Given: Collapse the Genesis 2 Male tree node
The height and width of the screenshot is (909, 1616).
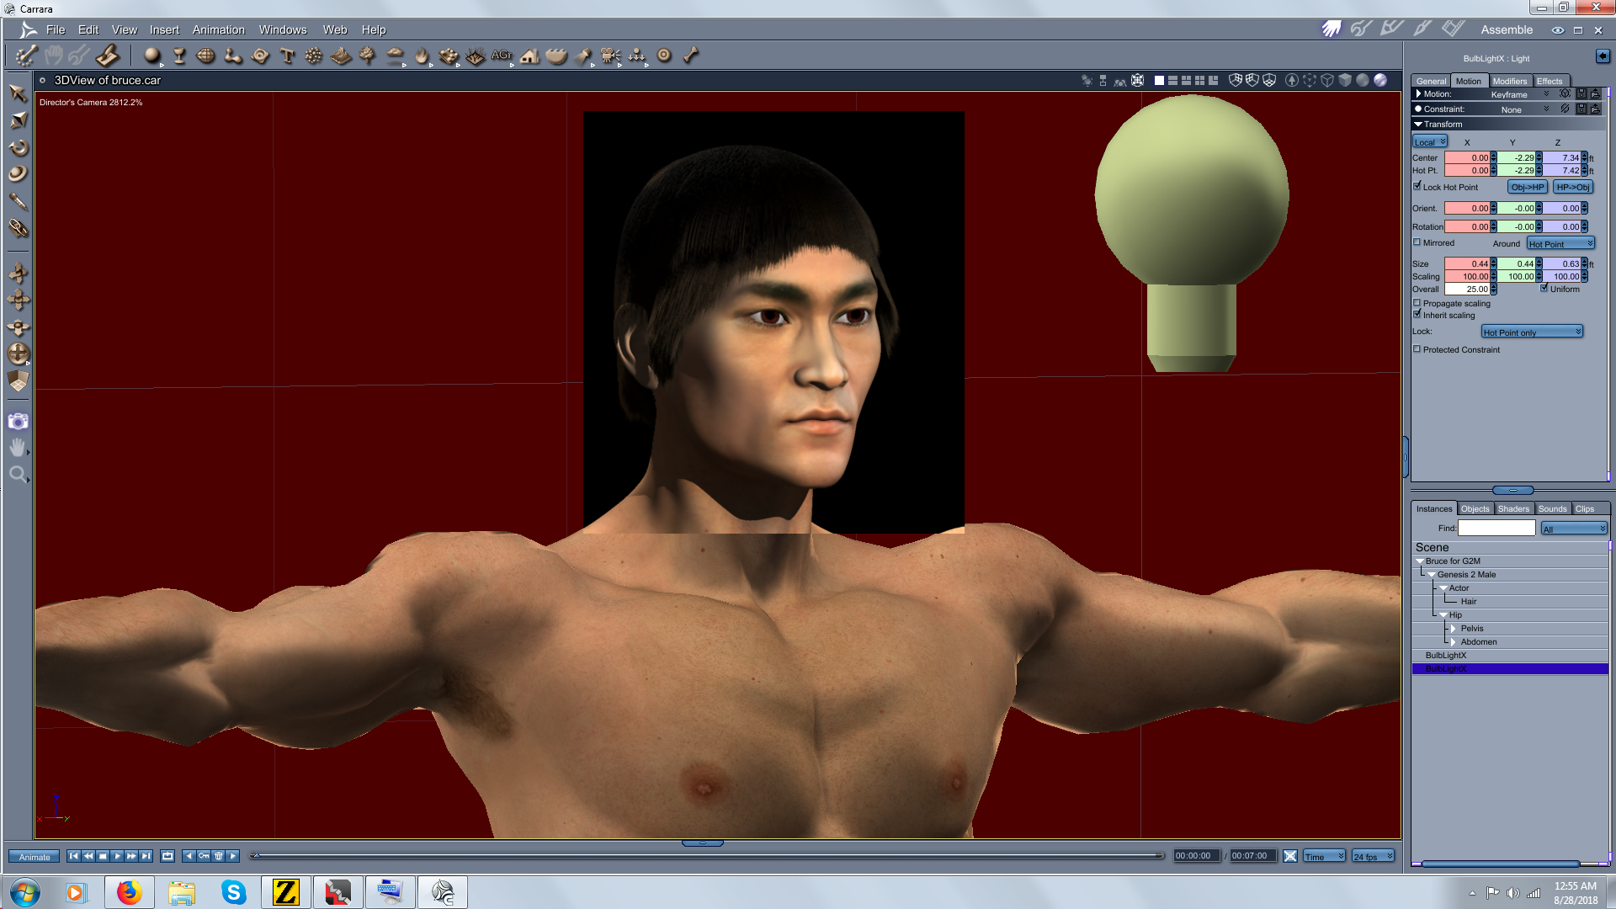Looking at the screenshot, I should 1432,575.
